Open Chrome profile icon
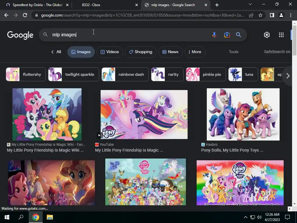297x223 pixels. tap(281, 15)
